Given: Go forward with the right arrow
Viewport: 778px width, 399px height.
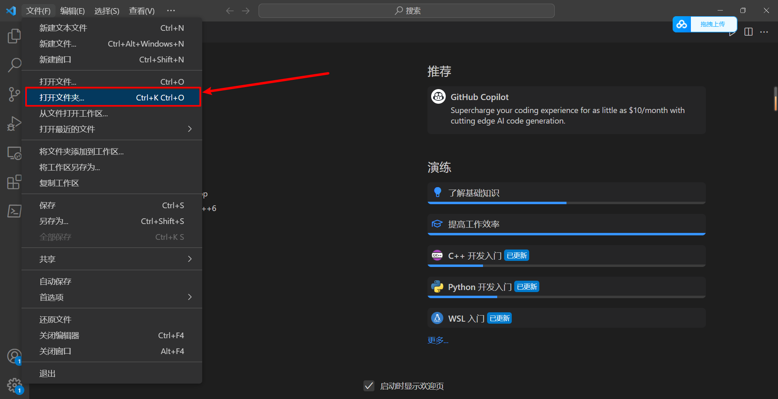Looking at the screenshot, I should coord(246,11).
